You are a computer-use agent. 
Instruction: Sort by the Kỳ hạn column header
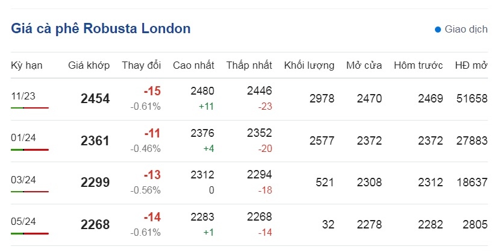[x=27, y=65]
